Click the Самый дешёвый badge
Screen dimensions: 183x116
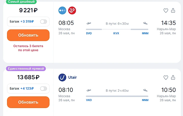pos(21,2)
